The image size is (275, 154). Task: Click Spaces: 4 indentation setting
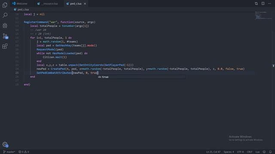[x=229, y=152]
